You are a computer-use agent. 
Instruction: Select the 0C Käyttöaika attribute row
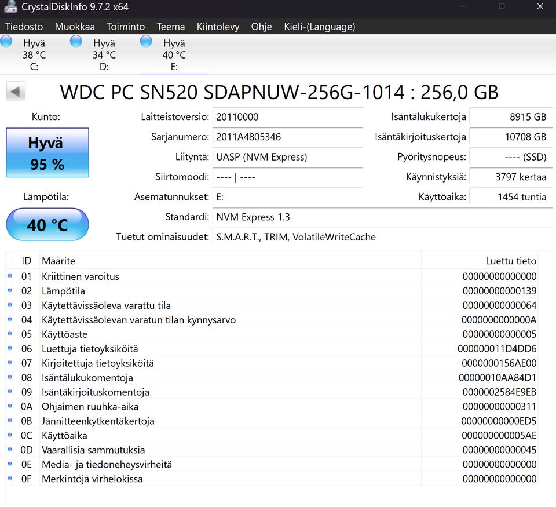pos(272,435)
